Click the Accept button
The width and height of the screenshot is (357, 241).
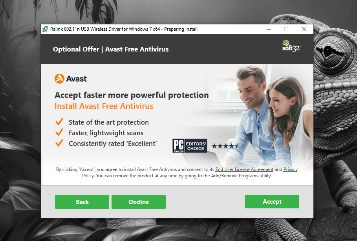[272, 202]
